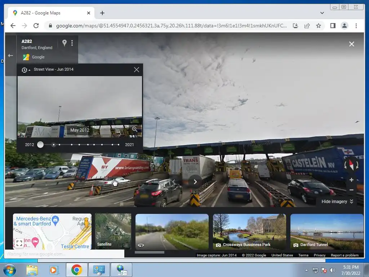Click the left arrow to exit Street View

click(10, 56)
